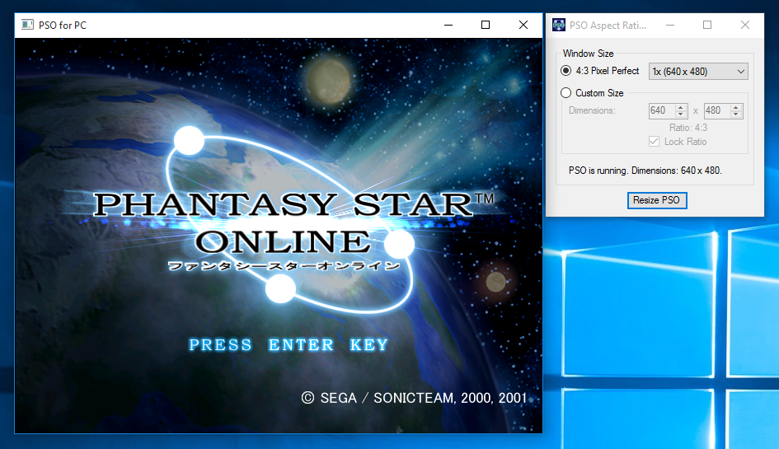Maximize the PSO for PC window
Screen dimensions: 779x449
click(x=486, y=25)
